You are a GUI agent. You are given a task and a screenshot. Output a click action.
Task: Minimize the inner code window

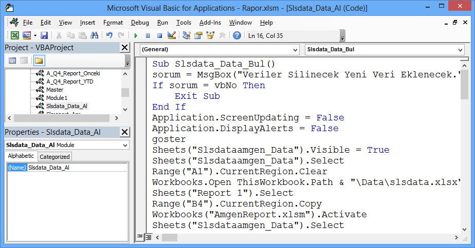[x=446, y=23]
